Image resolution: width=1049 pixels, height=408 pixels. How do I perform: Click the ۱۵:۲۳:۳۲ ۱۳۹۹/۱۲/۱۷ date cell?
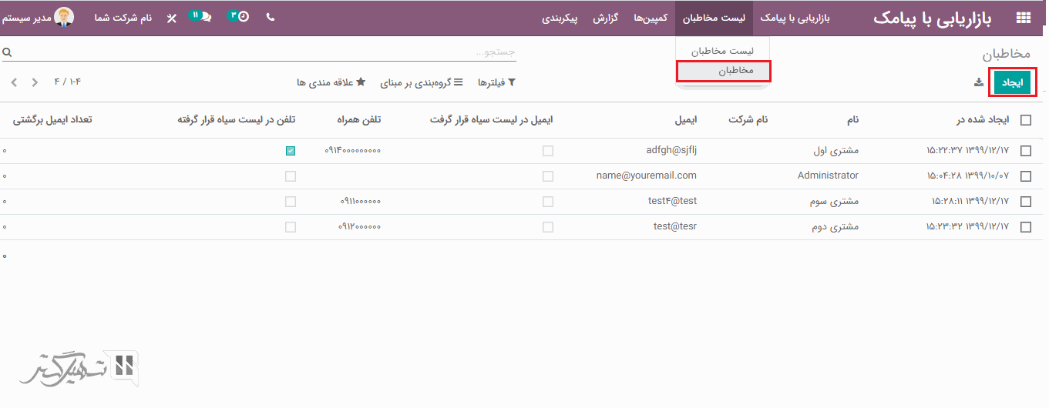click(967, 227)
